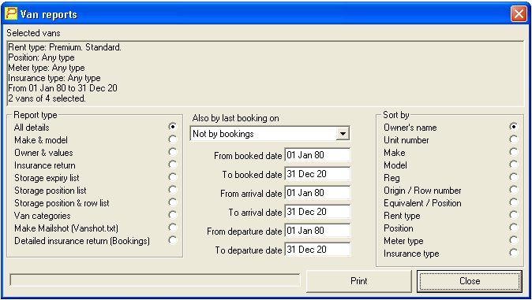This screenshot has width=532, height=300.
Task: Sort by Equivalent / Position
Action: point(514,202)
